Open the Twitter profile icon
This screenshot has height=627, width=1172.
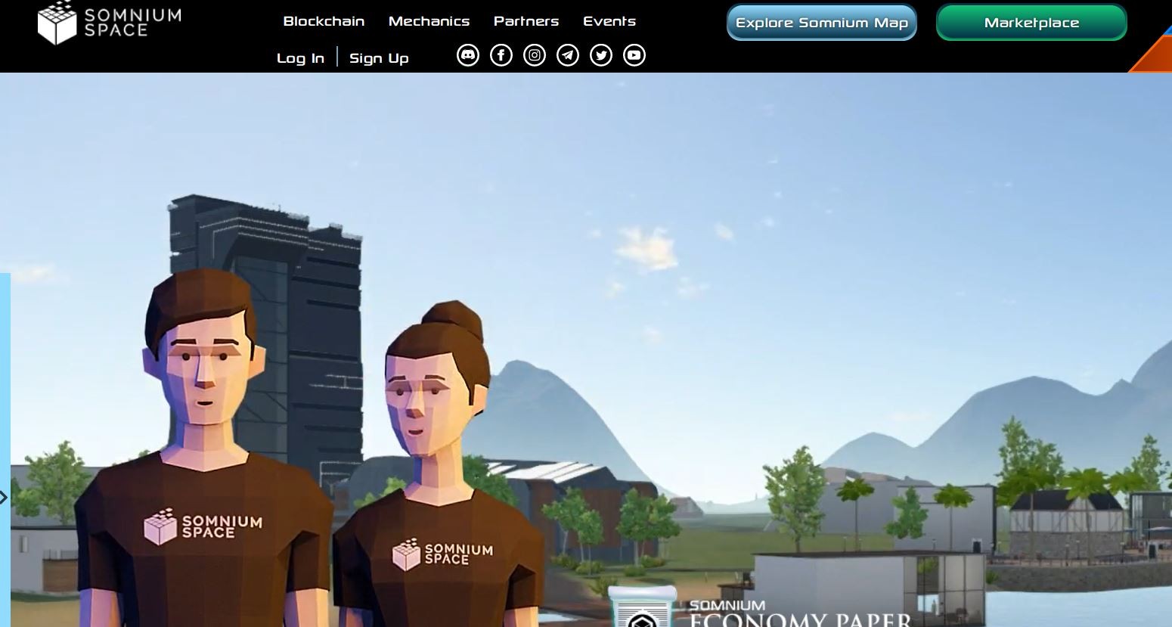tap(601, 55)
